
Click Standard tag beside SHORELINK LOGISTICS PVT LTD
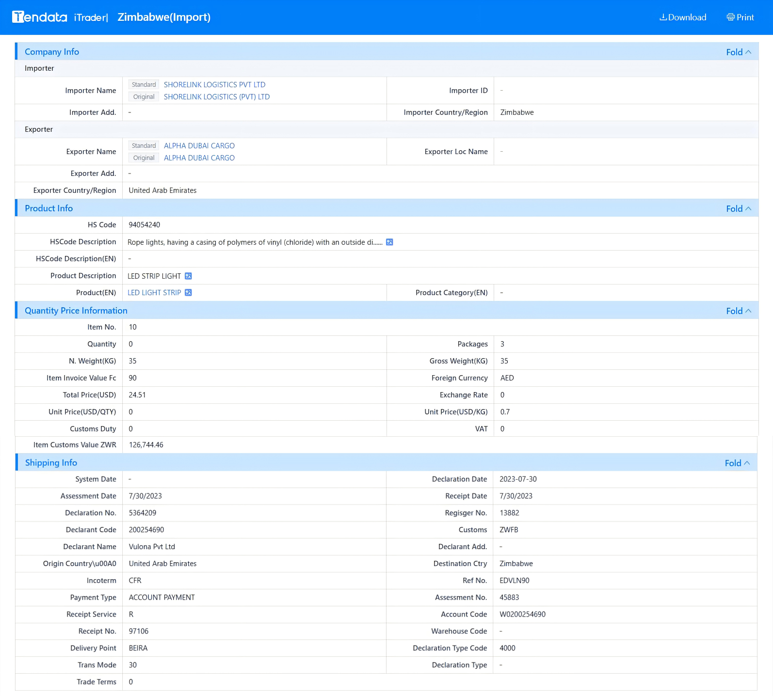click(x=144, y=85)
